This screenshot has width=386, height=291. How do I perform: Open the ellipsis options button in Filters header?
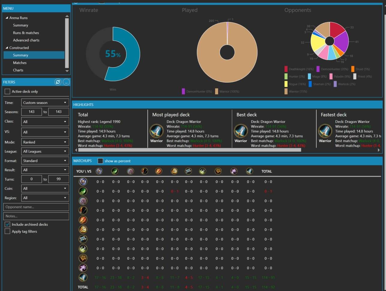[66, 82]
